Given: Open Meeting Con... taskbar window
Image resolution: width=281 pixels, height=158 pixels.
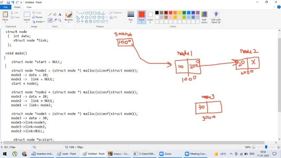Looking at the screenshot, I should [195, 154].
